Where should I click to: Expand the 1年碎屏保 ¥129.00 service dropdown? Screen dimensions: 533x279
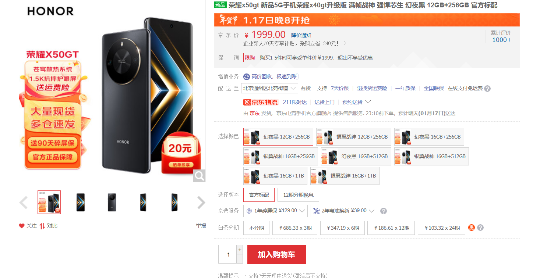click(x=275, y=211)
